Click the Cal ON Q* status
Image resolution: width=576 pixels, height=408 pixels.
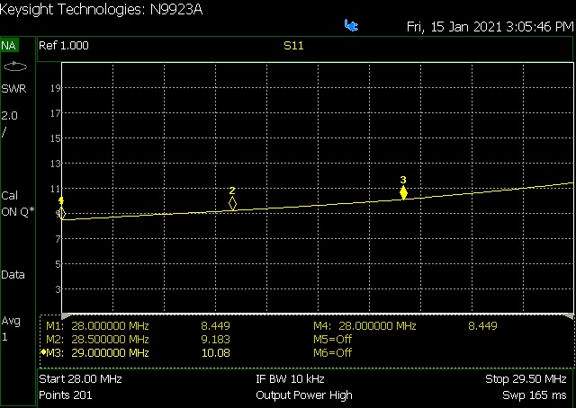(18, 204)
